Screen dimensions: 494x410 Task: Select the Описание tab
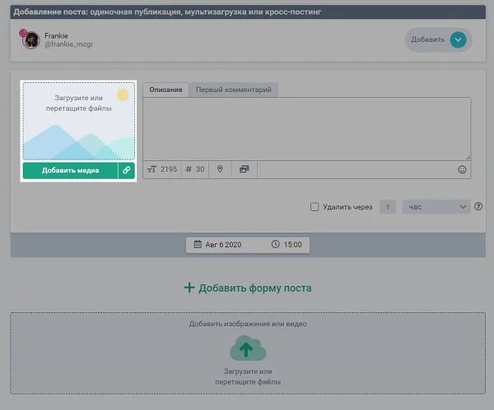165,90
